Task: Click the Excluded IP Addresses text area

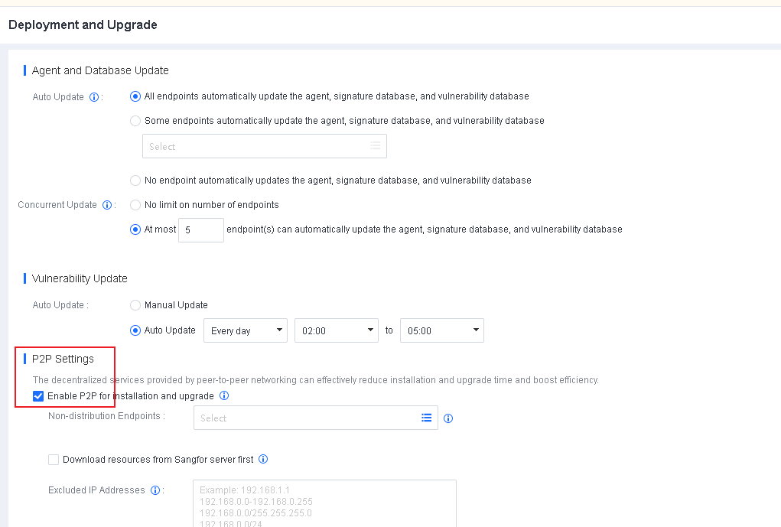Action: [324, 503]
